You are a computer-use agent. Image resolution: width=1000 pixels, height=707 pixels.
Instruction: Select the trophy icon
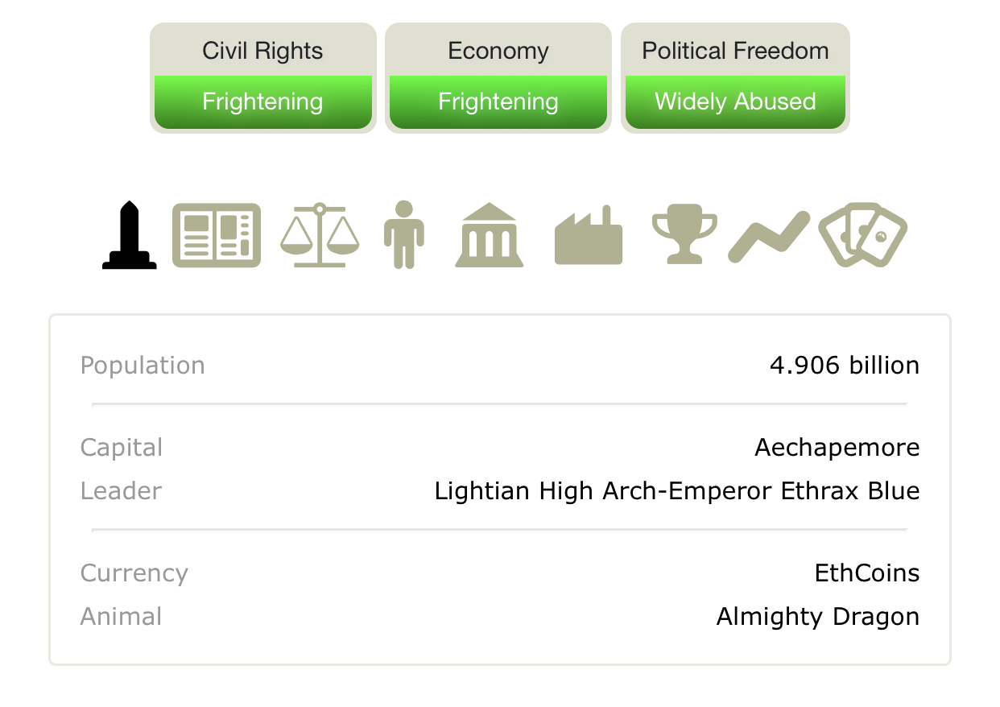(684, 234)
